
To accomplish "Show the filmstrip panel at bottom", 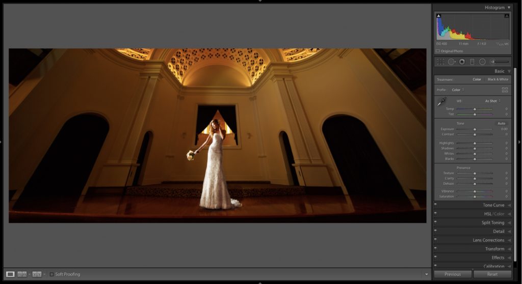I will [260, 282].
